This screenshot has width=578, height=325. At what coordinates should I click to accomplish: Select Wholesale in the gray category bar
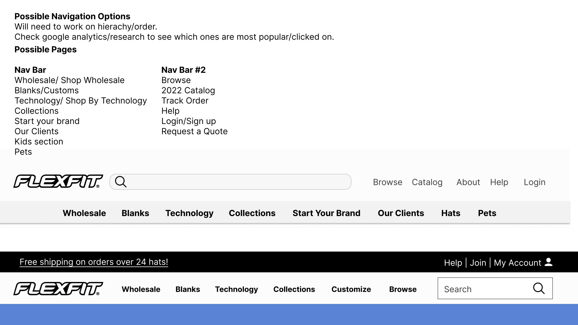[84, 213]
